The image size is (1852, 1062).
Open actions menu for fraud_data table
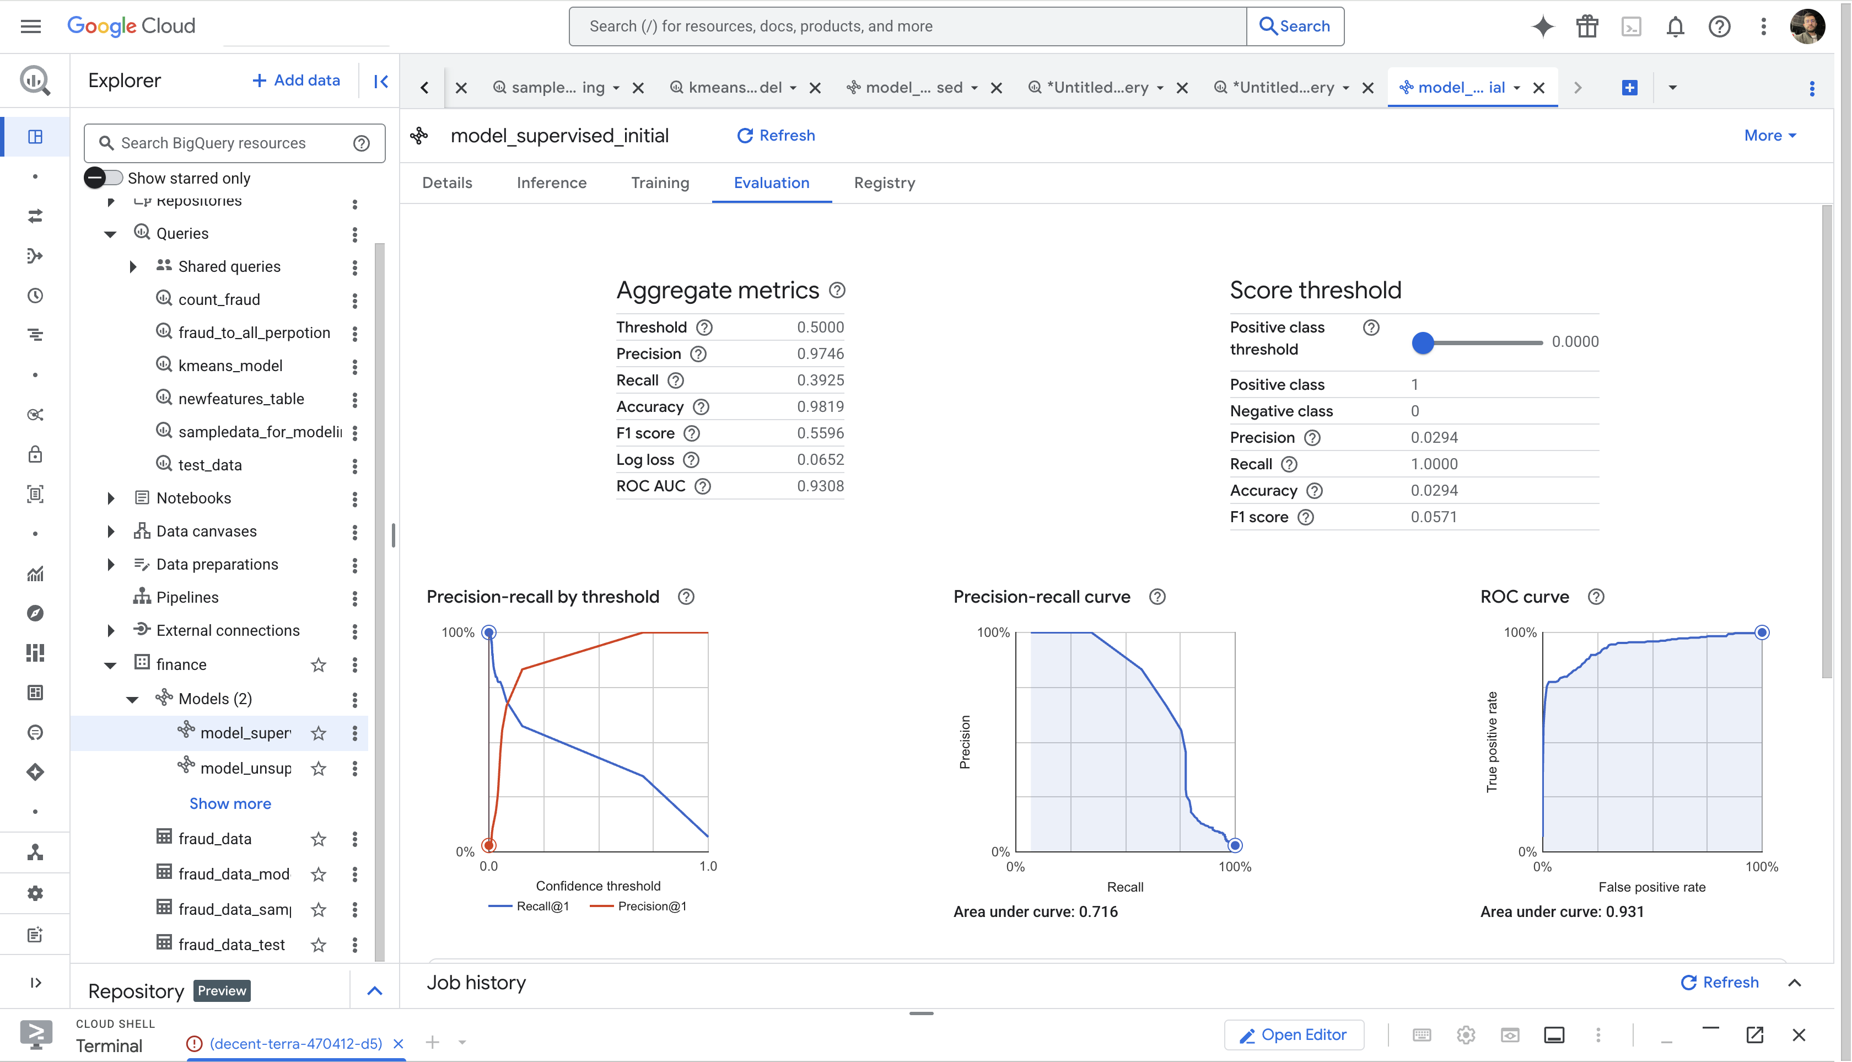pyautogui.click(x=355, y=840)
